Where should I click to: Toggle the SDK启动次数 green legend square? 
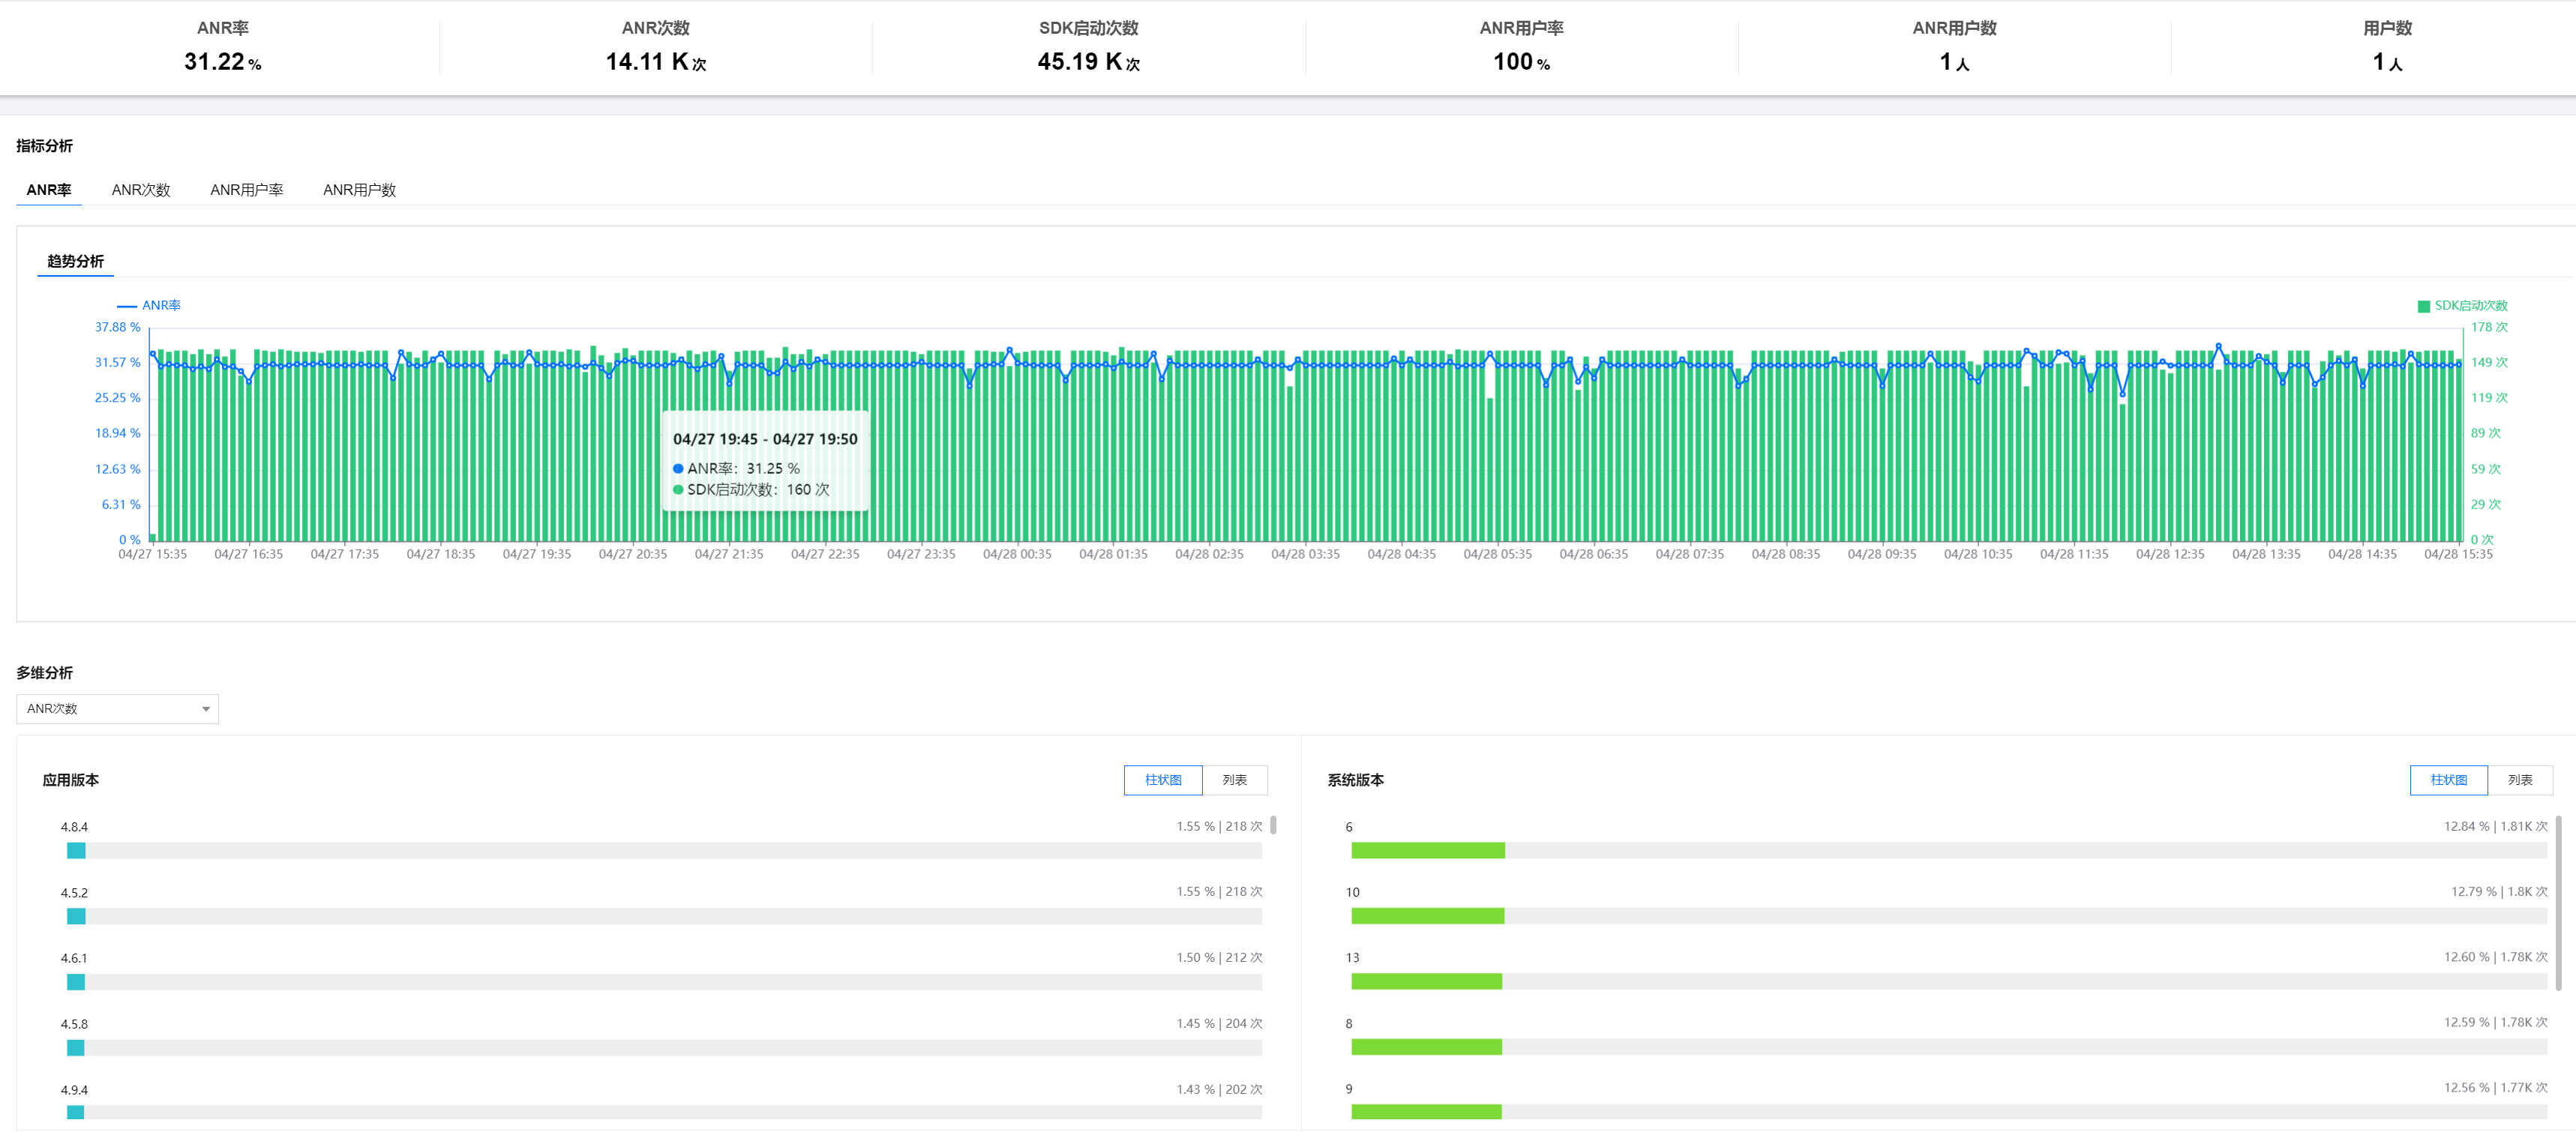[2423, 306]
